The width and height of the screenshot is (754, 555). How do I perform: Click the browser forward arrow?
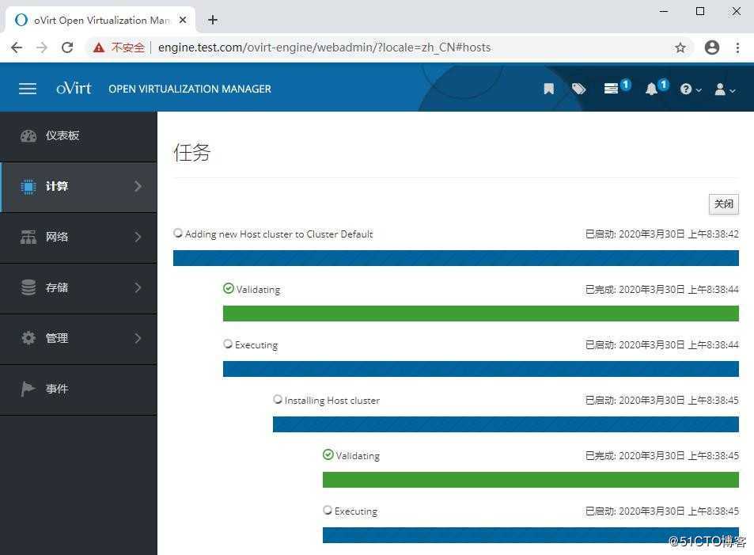(x=42, y=48)
